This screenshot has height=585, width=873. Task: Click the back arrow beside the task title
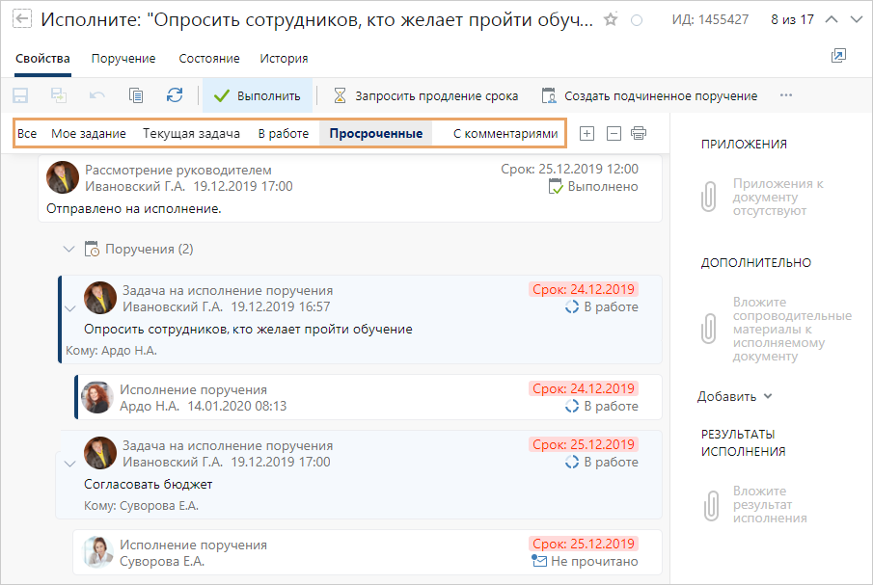[21, 17]
